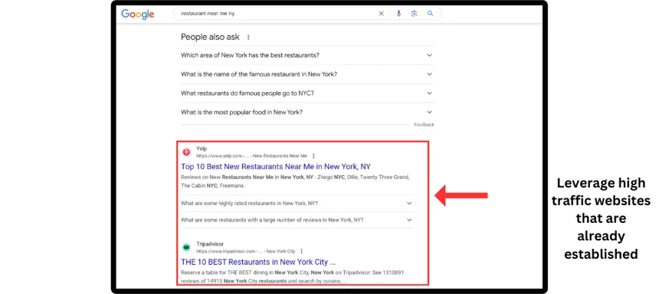Image resolution: width=659 pixels, height=294 pixels.
Task: Clear the search query with the X icon
Action: pos(381,14)
